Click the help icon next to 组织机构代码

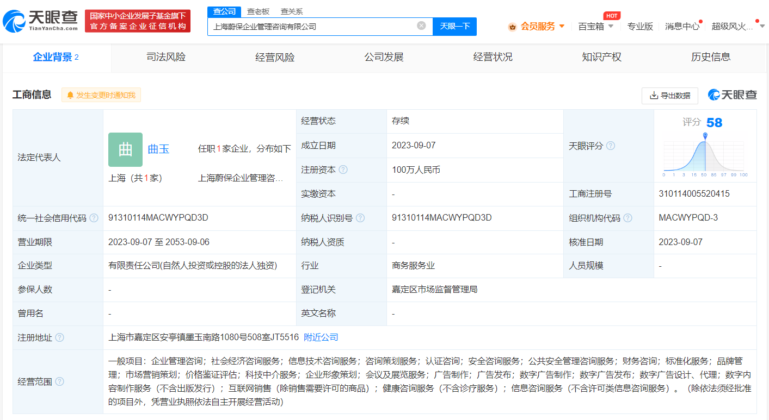627,218
